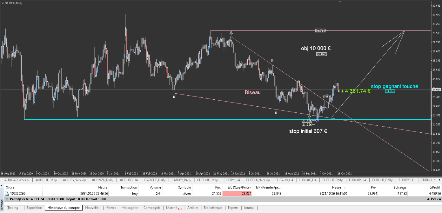Open the AUDJPY,Weekly chart tab
Screen dimensions: 442x213
74,180
